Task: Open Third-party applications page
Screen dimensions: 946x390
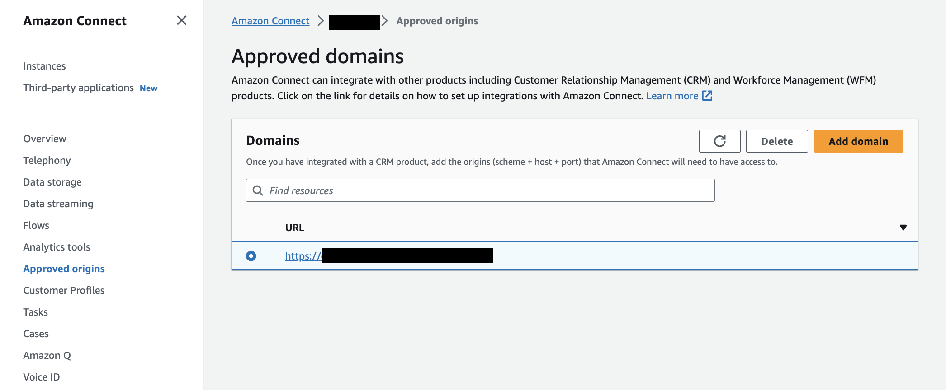Action: pos(78,88)
